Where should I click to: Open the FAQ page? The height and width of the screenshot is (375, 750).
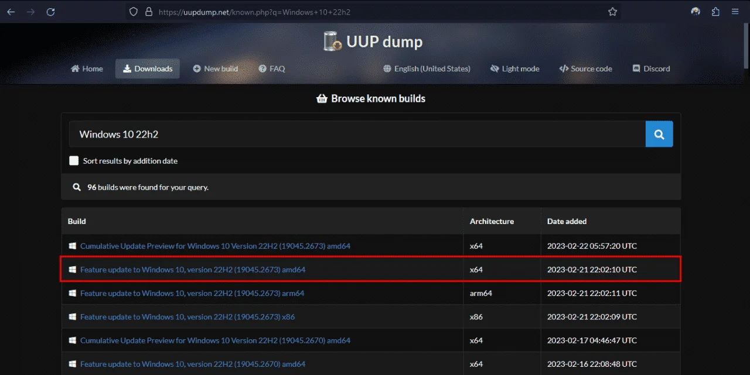click(272, 68)
